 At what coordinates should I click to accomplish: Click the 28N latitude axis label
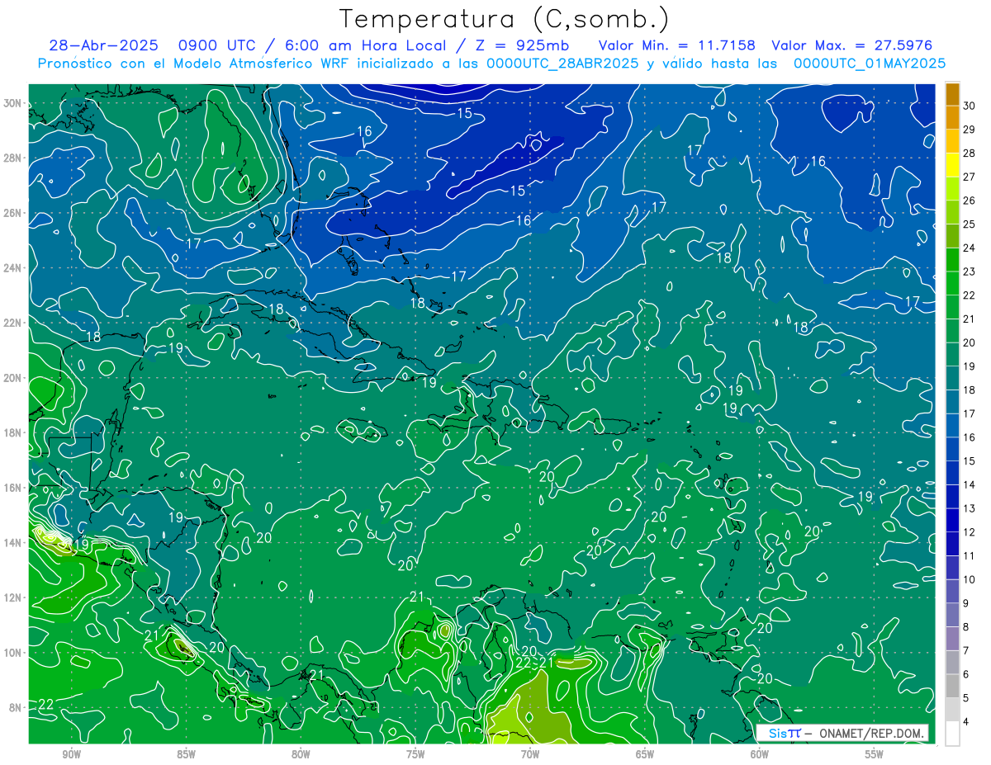pos(12,158)
